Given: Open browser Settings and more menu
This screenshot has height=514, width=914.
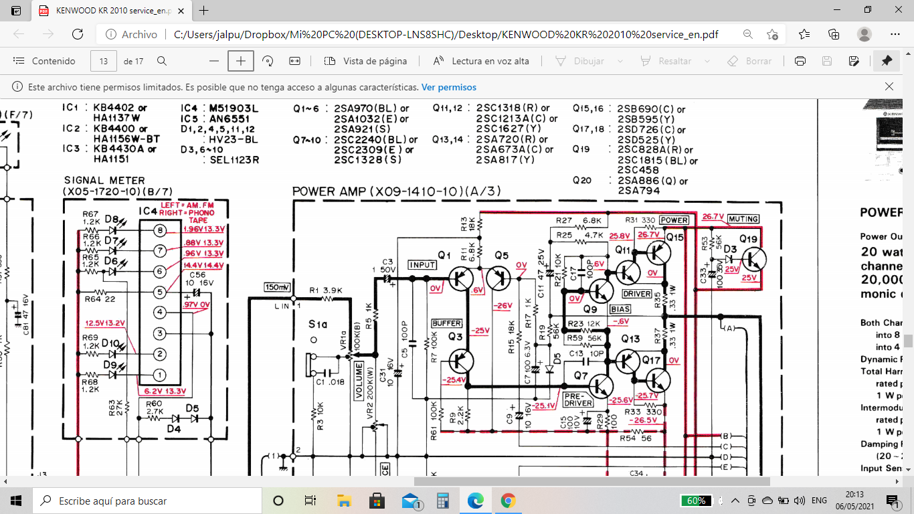Looking at the screenshot, I should click(x=895, y=34).
